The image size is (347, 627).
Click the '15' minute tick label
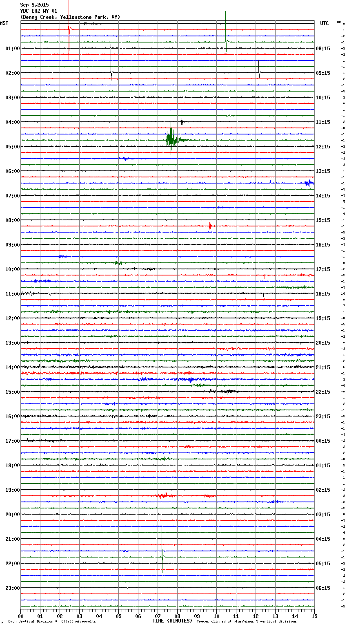coord(314,616)
